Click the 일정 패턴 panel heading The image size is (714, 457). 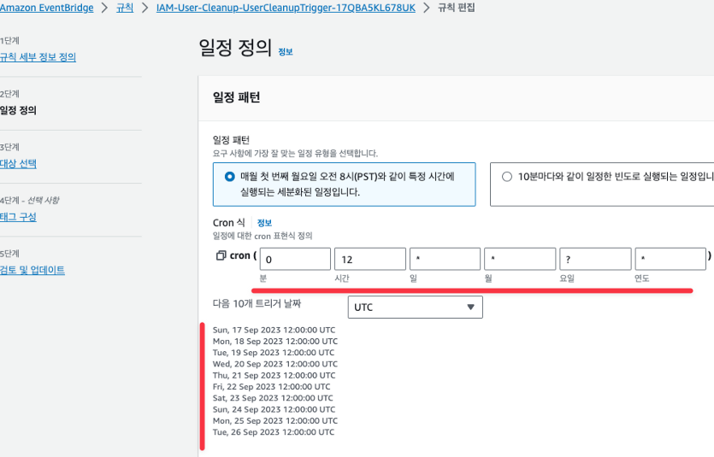[236, 97]
